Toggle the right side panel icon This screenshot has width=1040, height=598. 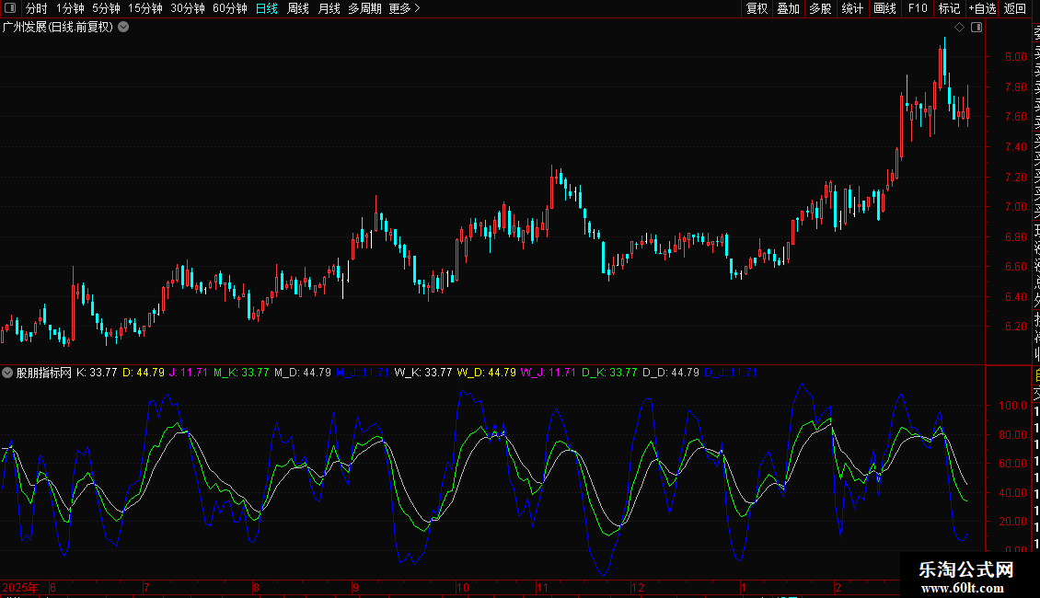[x=976, y=28]
